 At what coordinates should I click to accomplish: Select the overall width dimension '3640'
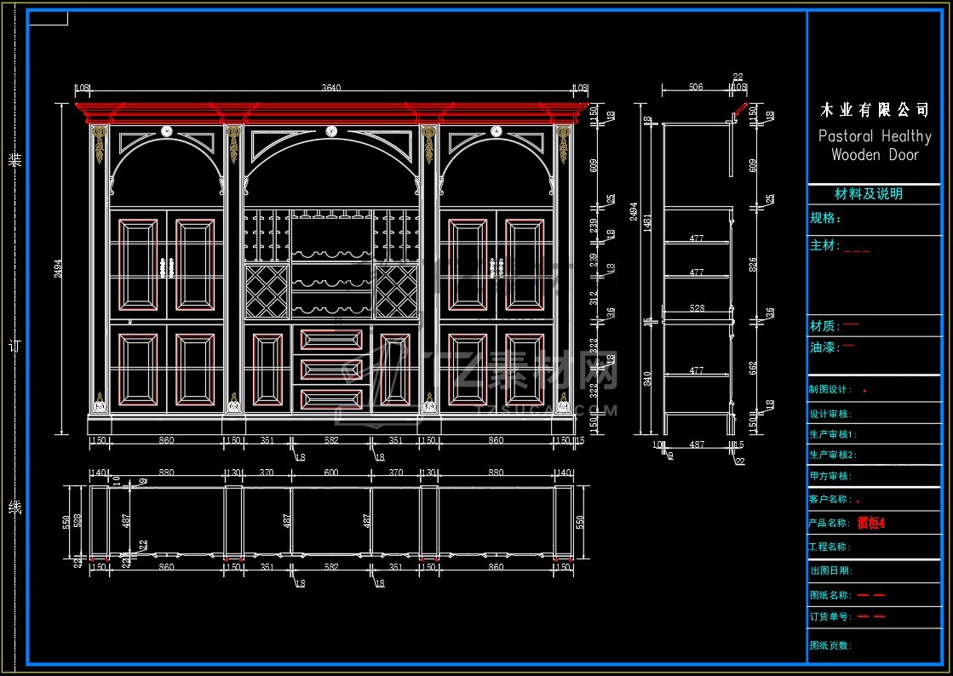click(x=330, y=88)
